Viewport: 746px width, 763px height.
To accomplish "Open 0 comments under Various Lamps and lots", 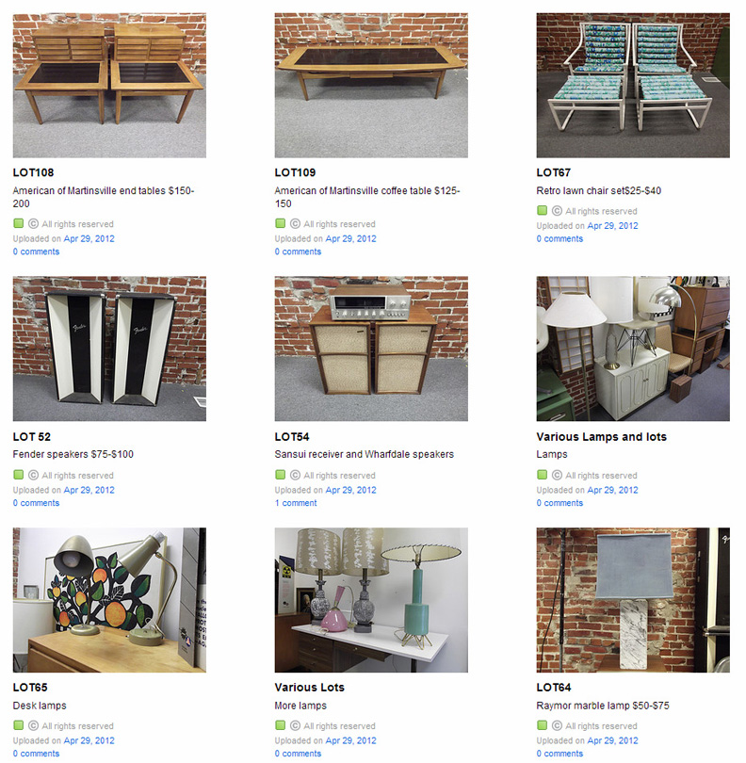I will tap(559, 503).
